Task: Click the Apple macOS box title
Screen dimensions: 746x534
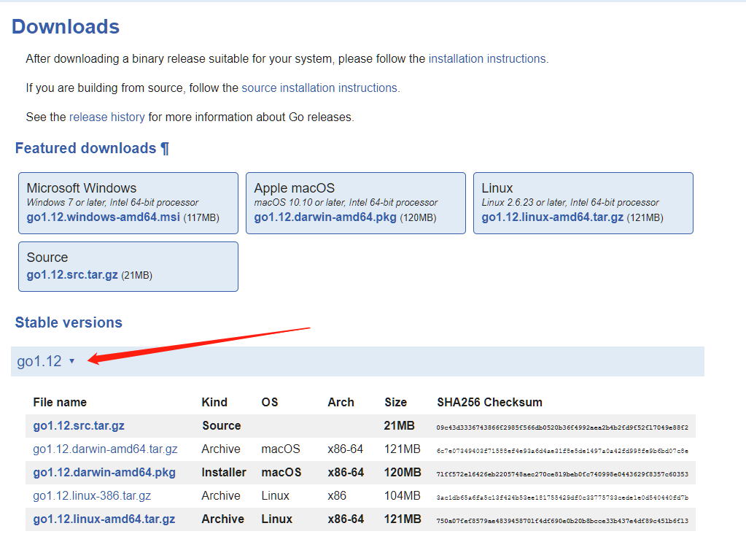Action: 295,188
